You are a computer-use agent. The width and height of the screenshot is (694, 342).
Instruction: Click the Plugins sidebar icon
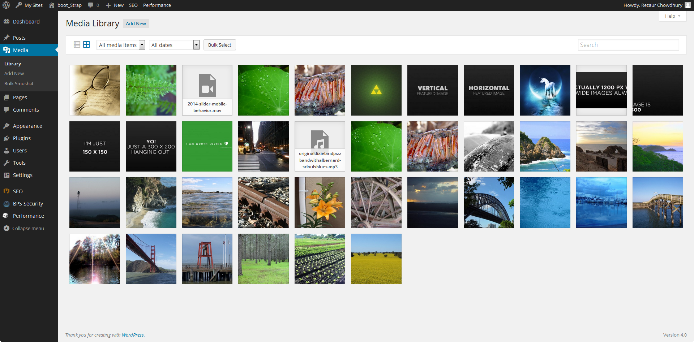pyautogui.click(x=7, y=138)
